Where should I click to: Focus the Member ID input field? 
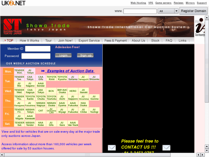38,49
